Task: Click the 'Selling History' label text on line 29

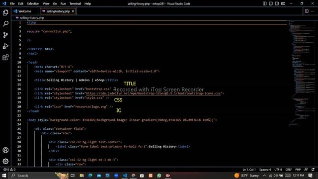Action: point(162,147)
